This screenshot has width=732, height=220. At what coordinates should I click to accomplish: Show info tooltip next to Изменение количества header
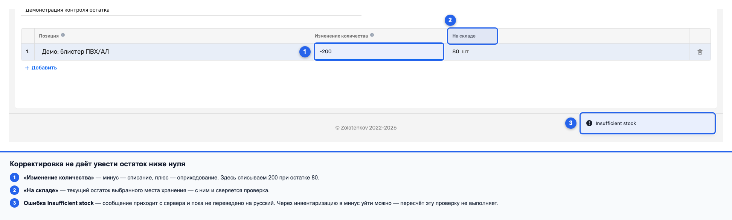372,35
